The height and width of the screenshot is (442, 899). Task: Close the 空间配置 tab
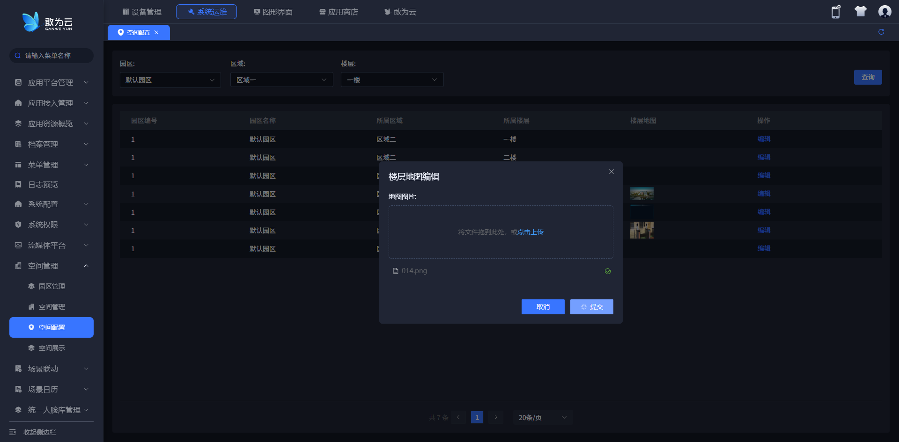click(156, 32)
